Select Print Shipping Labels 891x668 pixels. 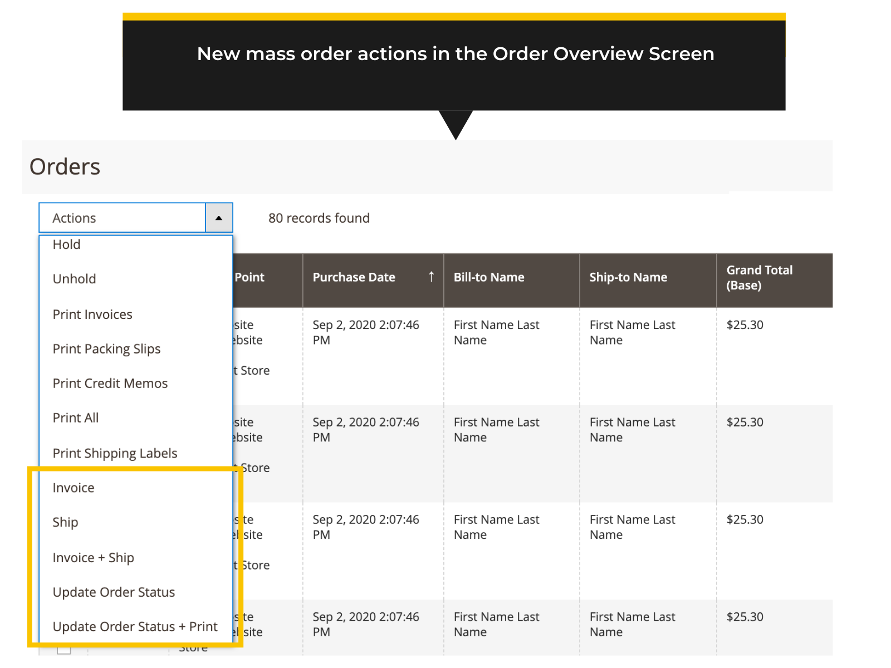[115, 453]
